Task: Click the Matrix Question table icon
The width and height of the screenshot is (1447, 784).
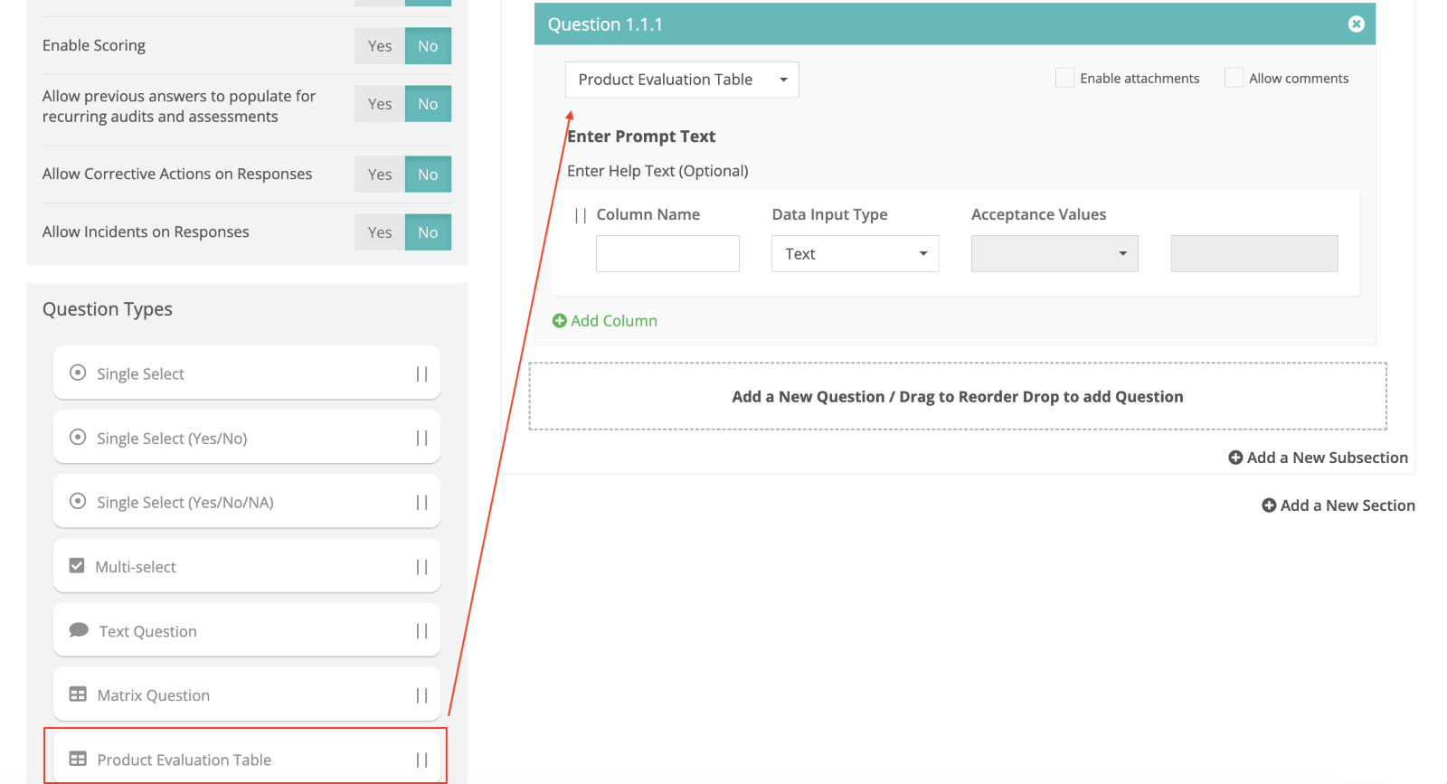Action: pyautogui.click(x=78, y=694)
